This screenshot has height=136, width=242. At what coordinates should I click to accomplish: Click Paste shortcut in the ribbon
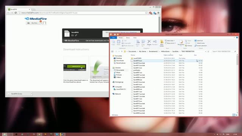click(127, 46)
